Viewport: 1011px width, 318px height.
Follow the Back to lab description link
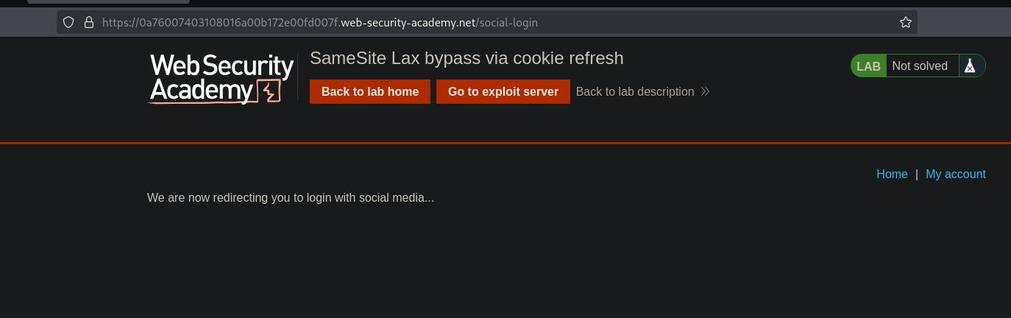634,91
